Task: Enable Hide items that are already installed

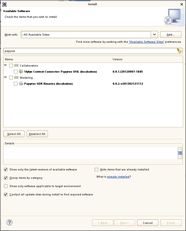Action: pyautogui.click(x=96, y=170)
